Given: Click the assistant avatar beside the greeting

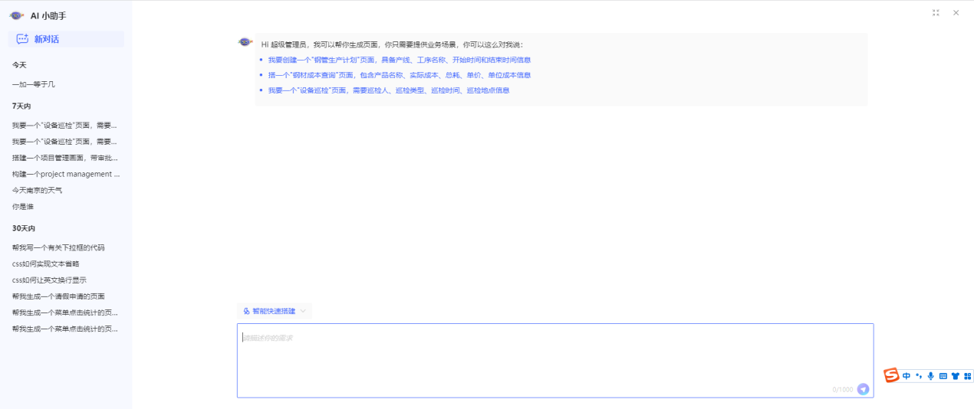Looking at the screenshot, I should [x=245, y=42].
